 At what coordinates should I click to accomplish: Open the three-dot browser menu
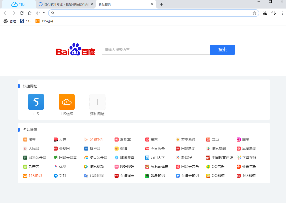point(282,13)
